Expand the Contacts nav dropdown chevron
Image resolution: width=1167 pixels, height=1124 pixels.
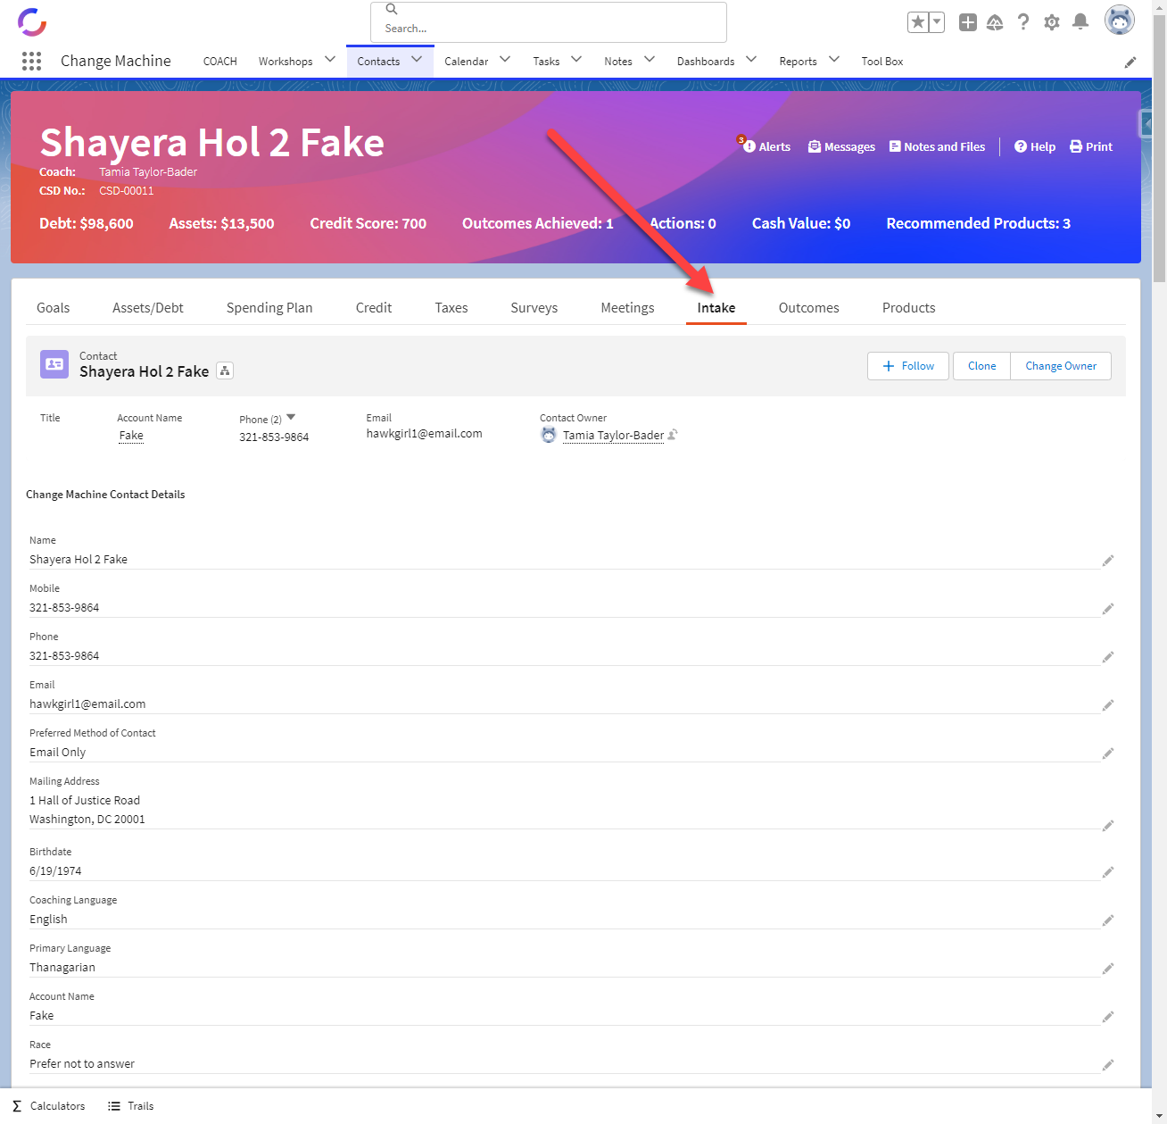(x=417, y=60)
